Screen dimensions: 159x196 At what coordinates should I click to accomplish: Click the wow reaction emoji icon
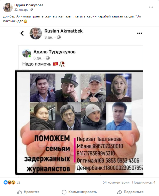pos(13,182)
